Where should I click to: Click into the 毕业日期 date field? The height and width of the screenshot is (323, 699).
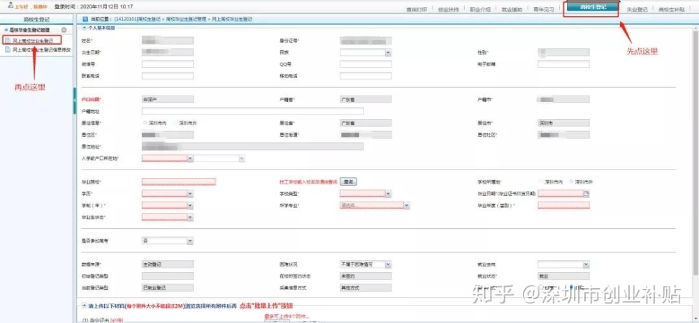561,193
